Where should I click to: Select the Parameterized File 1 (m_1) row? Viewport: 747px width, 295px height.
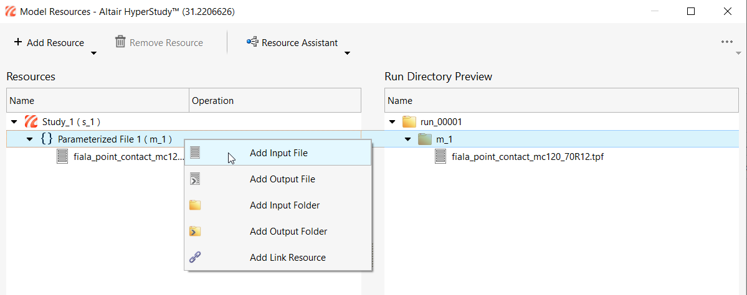pos(184,139)
